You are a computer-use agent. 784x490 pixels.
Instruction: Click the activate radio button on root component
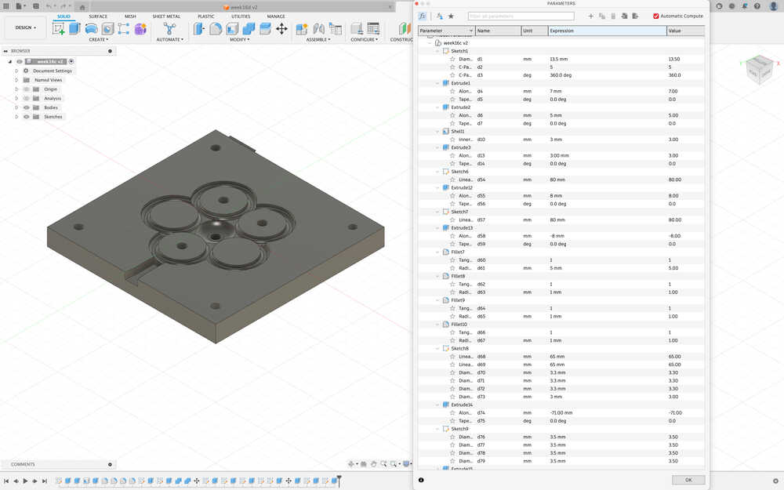(71, 61)
